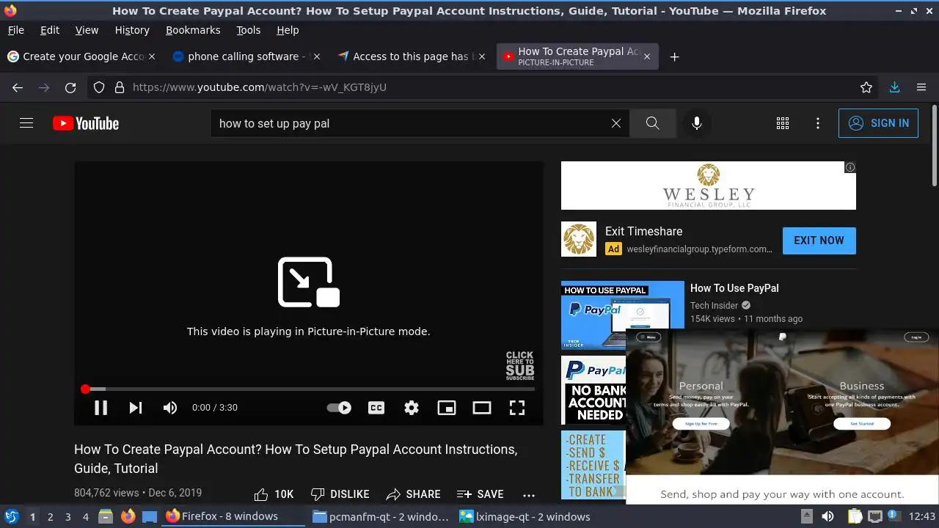This screenshot has height=528, width=939.
Task: Switch to miniplayer
Action: [x=447, y=408]
